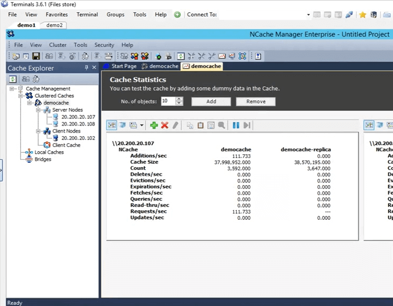The height and width of the screenshot is (306, 393).
Task: Click the Copy Properties icon
Action: [x=190, y=125]
